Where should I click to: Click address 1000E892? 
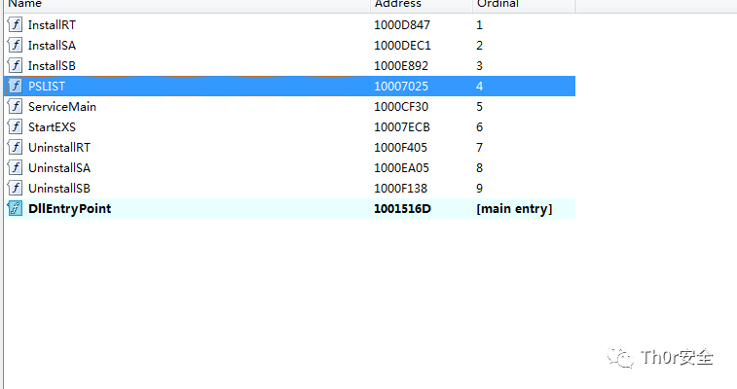(401, 66)
